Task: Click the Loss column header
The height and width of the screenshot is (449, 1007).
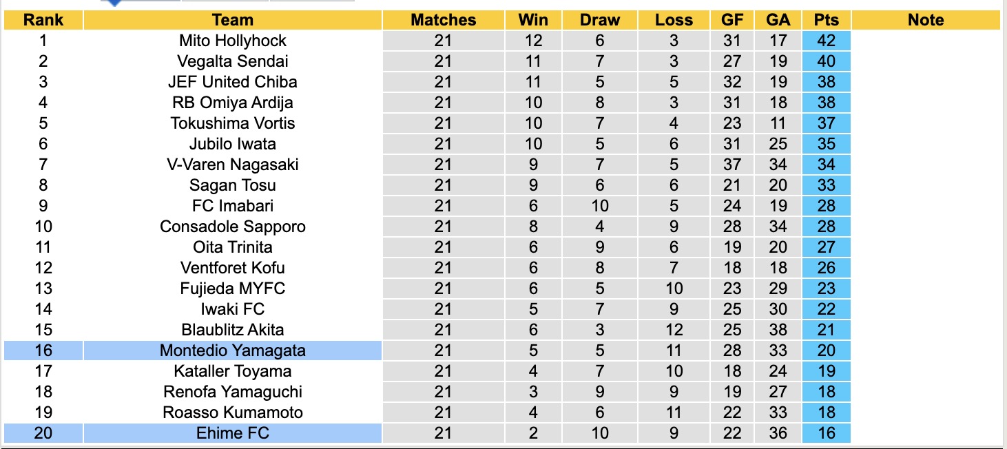Action: 674,20
